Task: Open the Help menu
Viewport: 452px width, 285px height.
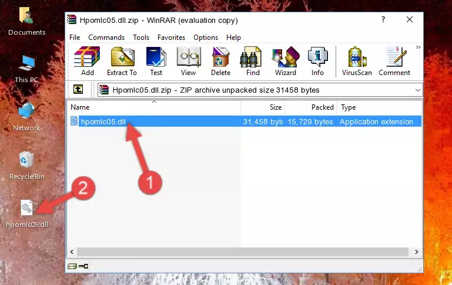Action: [x=233, y=38]
